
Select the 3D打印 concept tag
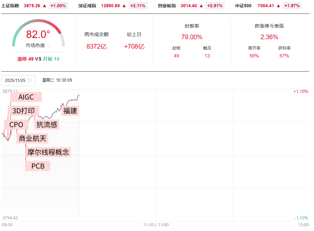pos(24,111)
